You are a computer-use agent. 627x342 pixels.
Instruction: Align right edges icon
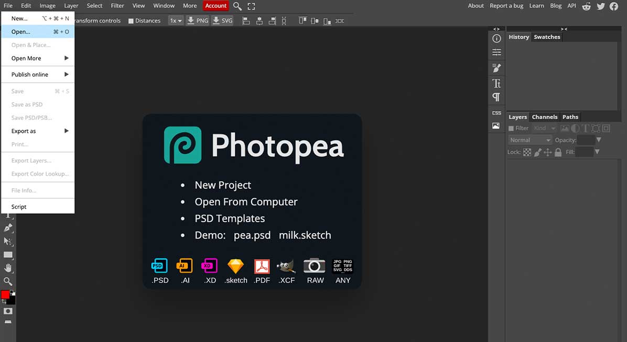pyautogui.click(x=272, y=21)
